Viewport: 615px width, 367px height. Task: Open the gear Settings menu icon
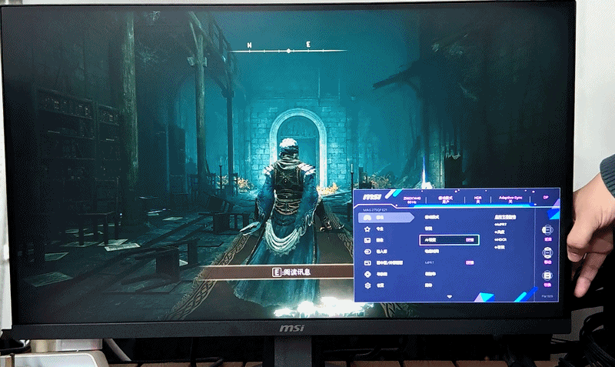pyautogui.click(x=367, y=285)
